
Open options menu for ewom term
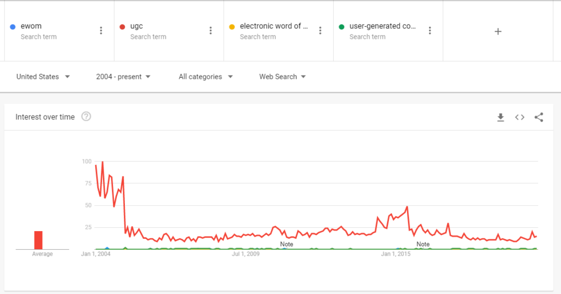pyautogui.click(x=101, y=31)
